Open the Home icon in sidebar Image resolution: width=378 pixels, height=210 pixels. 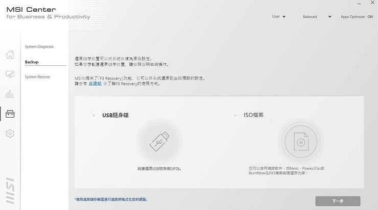[10, 55]
